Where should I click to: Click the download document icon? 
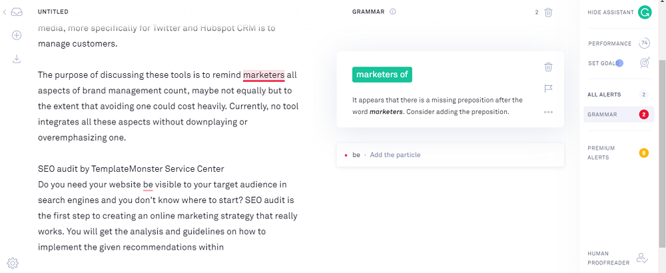(17, 59)
